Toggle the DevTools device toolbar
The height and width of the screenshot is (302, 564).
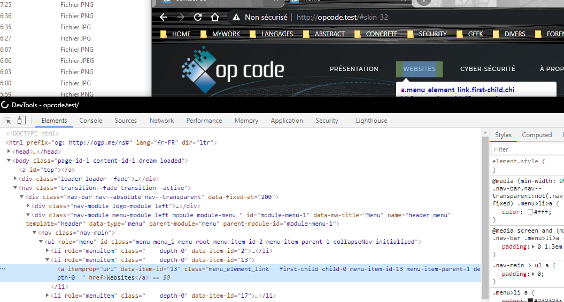[21, 120]
